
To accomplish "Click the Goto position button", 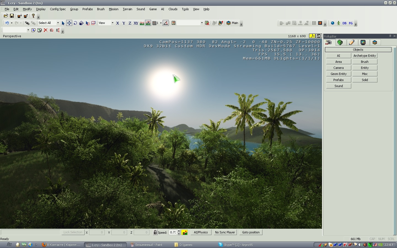I will [x=251, y=232].
